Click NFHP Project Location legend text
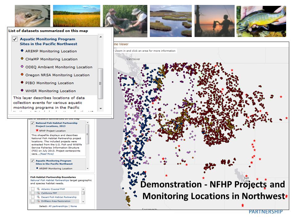This screenshot has width=296, height=222. (x=52, y=131)
